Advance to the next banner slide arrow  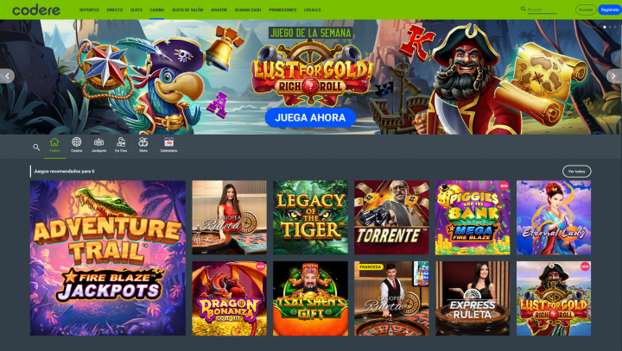coord(613,76)
